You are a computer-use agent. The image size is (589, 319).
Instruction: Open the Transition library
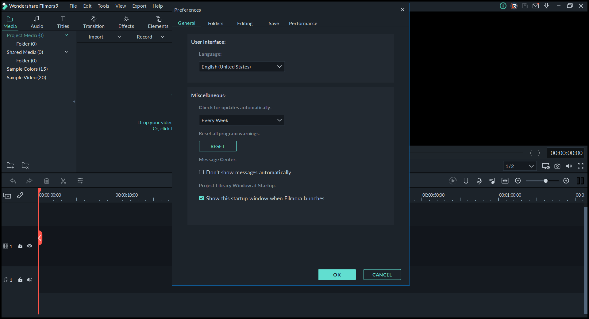click(94, 22)
